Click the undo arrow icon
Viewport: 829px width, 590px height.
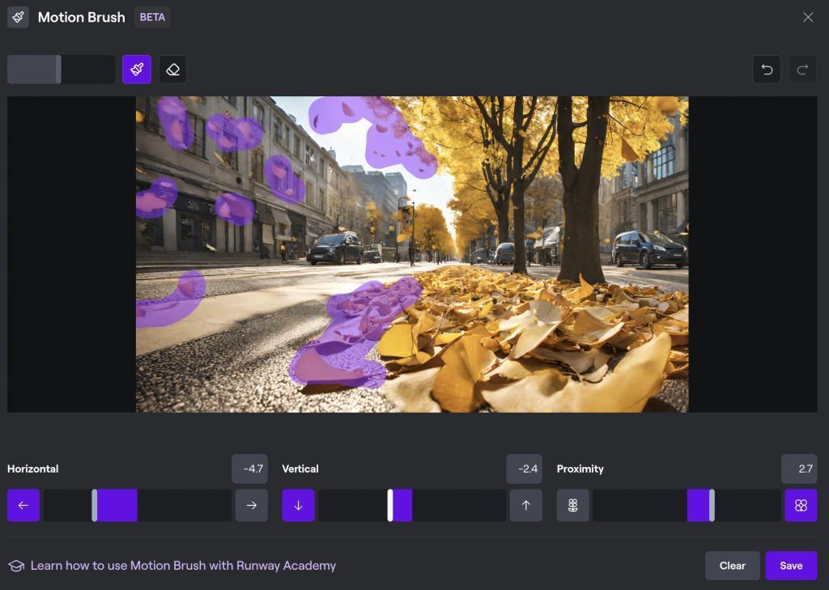click(x=767, y=70)
